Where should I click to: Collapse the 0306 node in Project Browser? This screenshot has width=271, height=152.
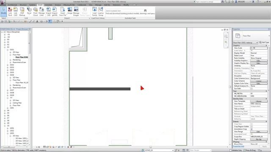pos(8,75)
